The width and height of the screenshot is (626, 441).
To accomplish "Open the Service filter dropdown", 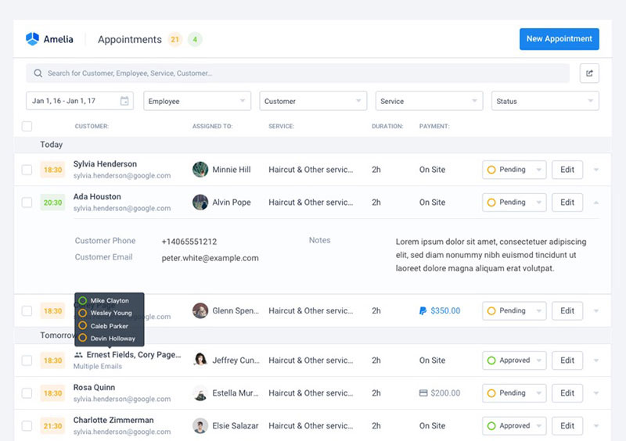I will pos(429,101).
